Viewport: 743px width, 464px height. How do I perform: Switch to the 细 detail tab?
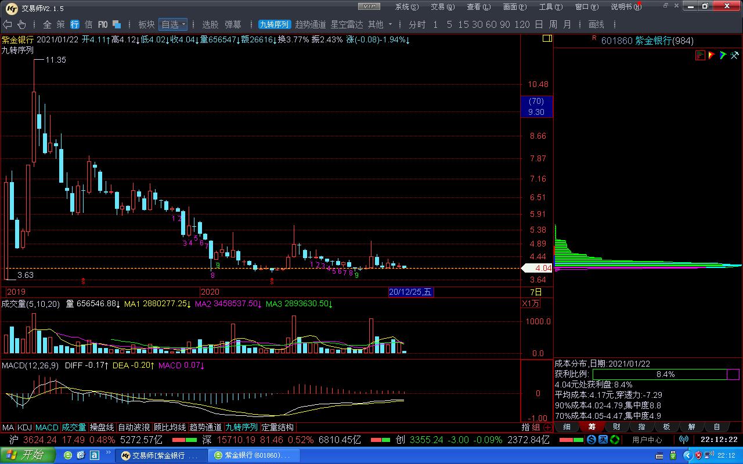tap(567, 427)
